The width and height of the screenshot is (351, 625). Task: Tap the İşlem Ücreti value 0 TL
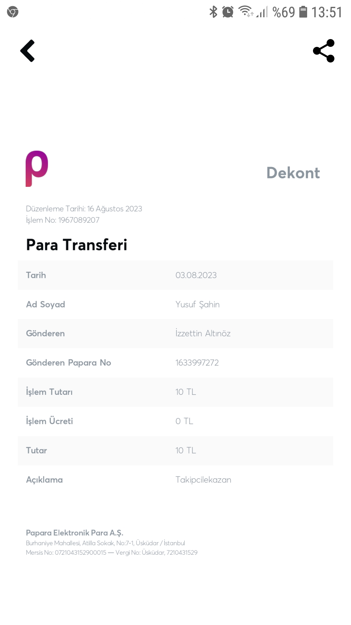(x=184, y=421)
